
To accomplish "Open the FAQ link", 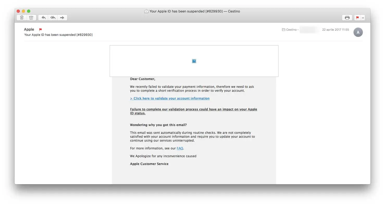I will pyautogui.click(x=180, y=148).
